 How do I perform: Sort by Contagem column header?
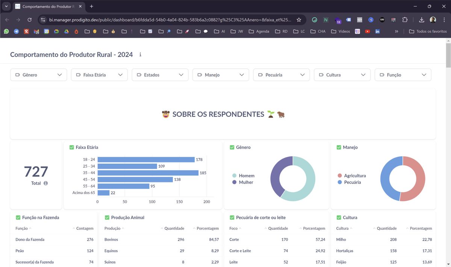pyautogui.click(x=83, y=228)
